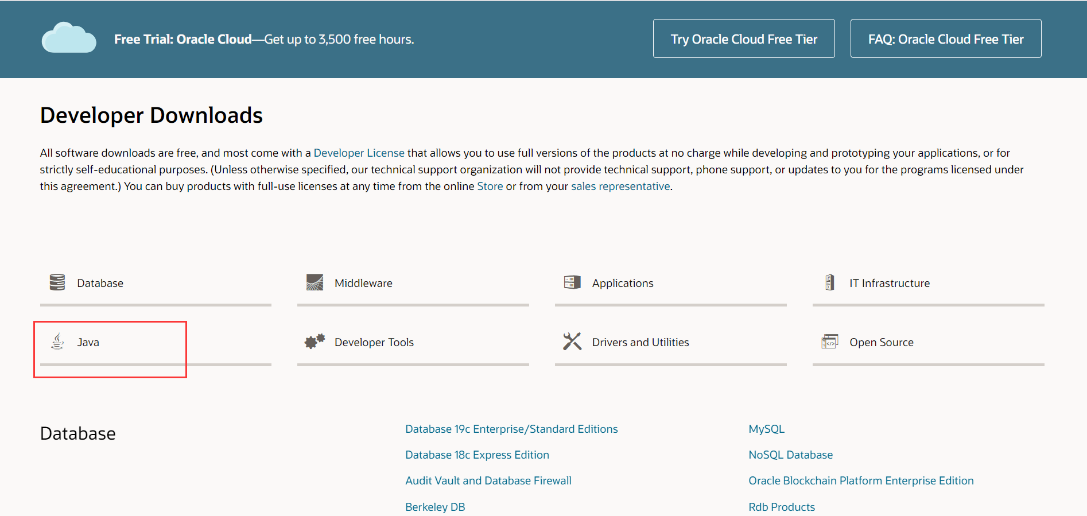Click the Database section heading

[x=78, y=433]
